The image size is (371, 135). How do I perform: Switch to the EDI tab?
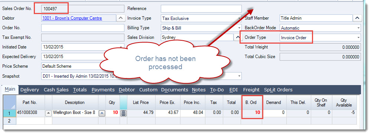tap(234, 90)
